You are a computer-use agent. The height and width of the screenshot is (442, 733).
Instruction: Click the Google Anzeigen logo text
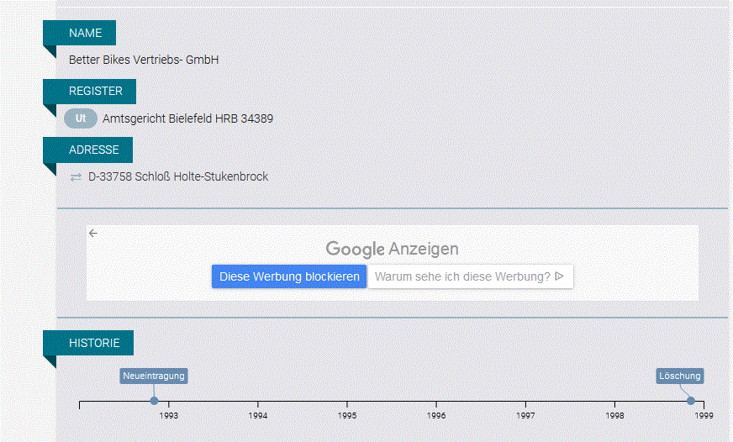392,249
